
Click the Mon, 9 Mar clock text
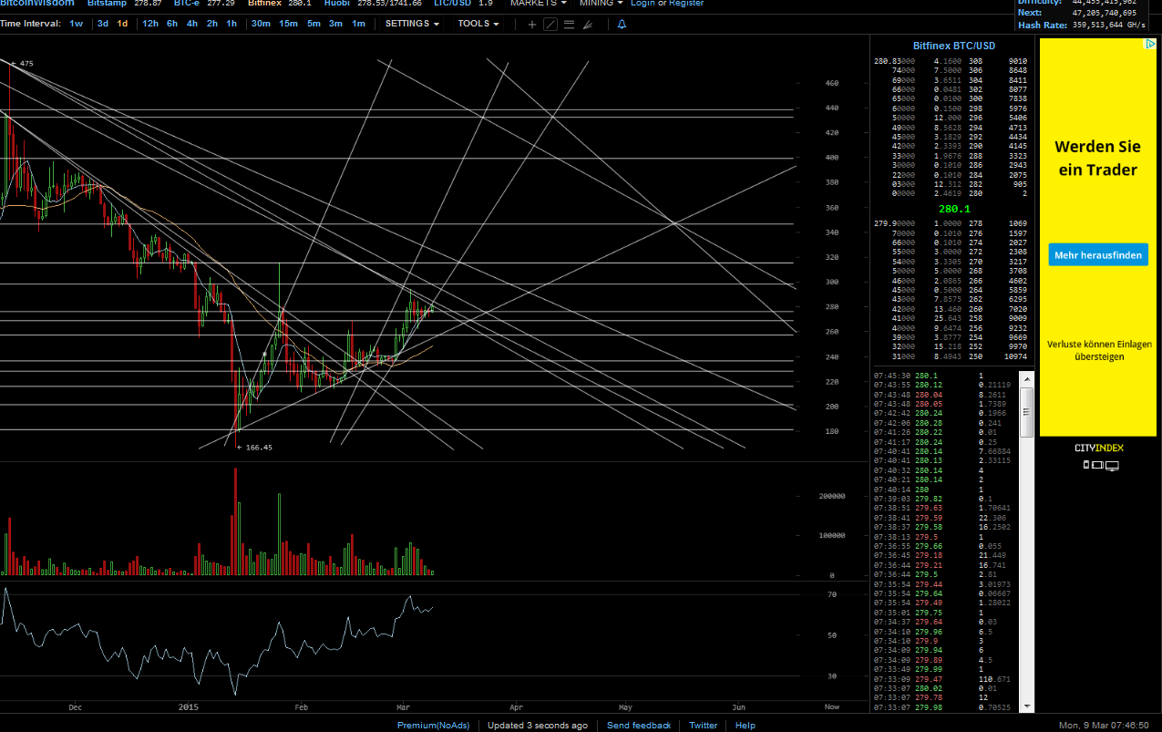pyautogui.click(x=1103, y=726)
